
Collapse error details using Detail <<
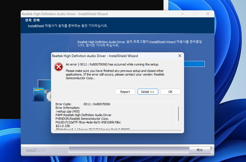148,91
